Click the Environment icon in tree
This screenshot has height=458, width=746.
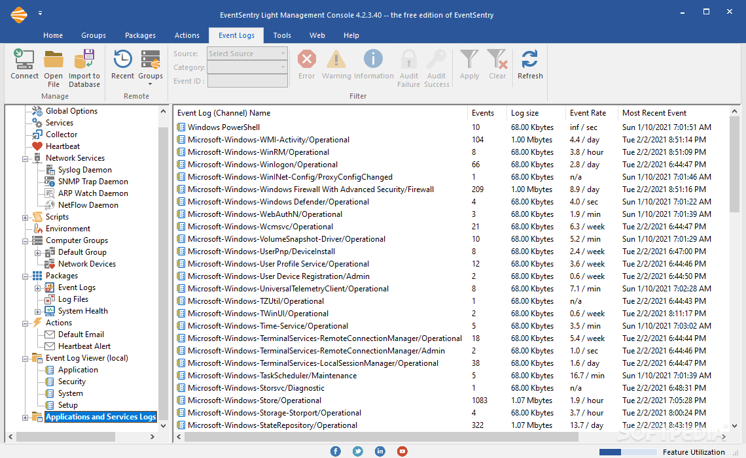(37, 229)
